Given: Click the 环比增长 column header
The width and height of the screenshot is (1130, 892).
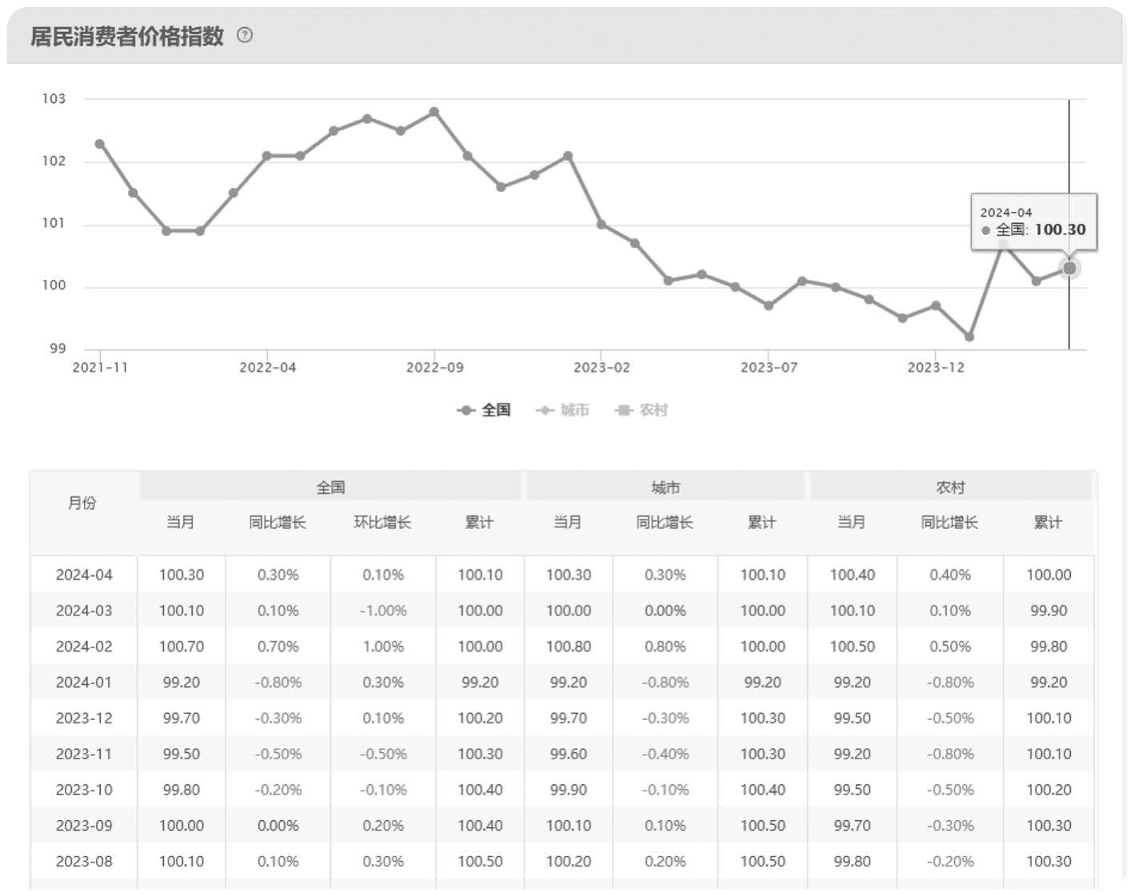Looking at the screenshot, I should [x=382, y=523].
